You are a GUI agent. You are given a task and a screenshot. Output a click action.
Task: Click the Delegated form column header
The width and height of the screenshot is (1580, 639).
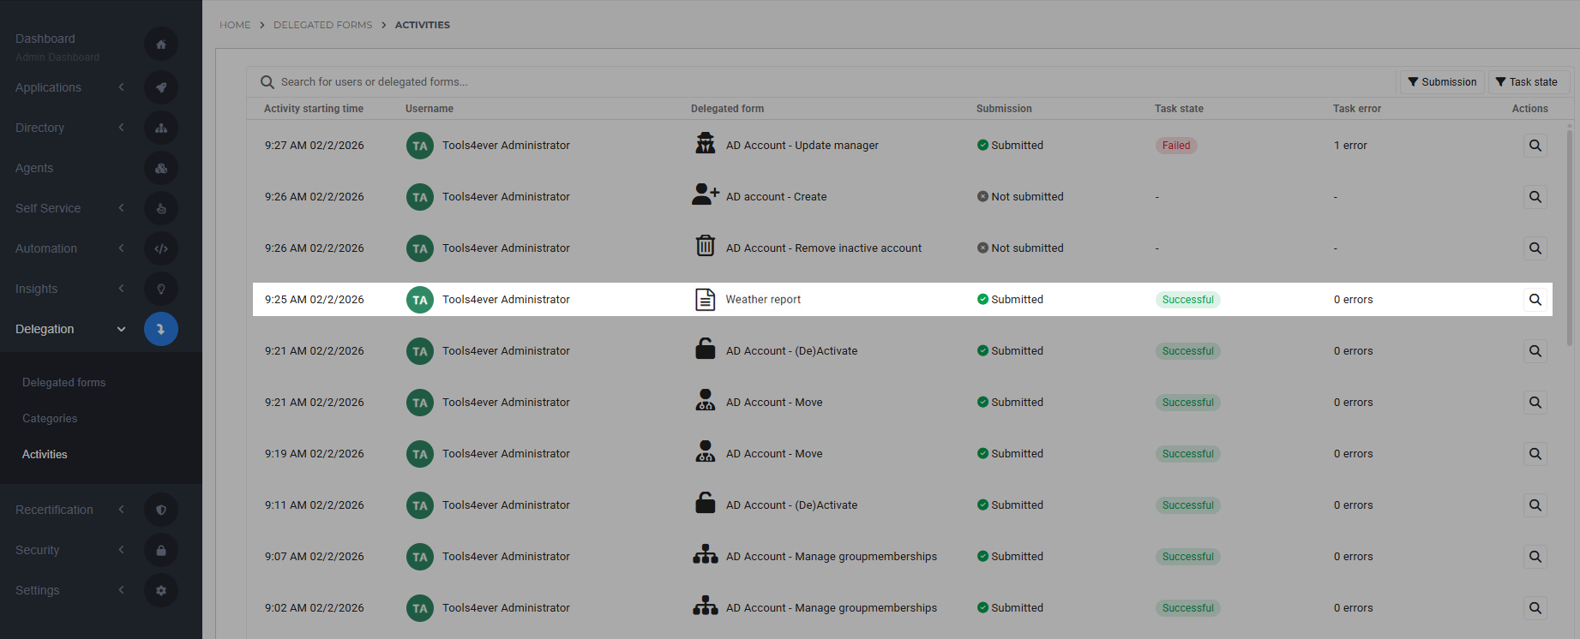pos(727,109)
